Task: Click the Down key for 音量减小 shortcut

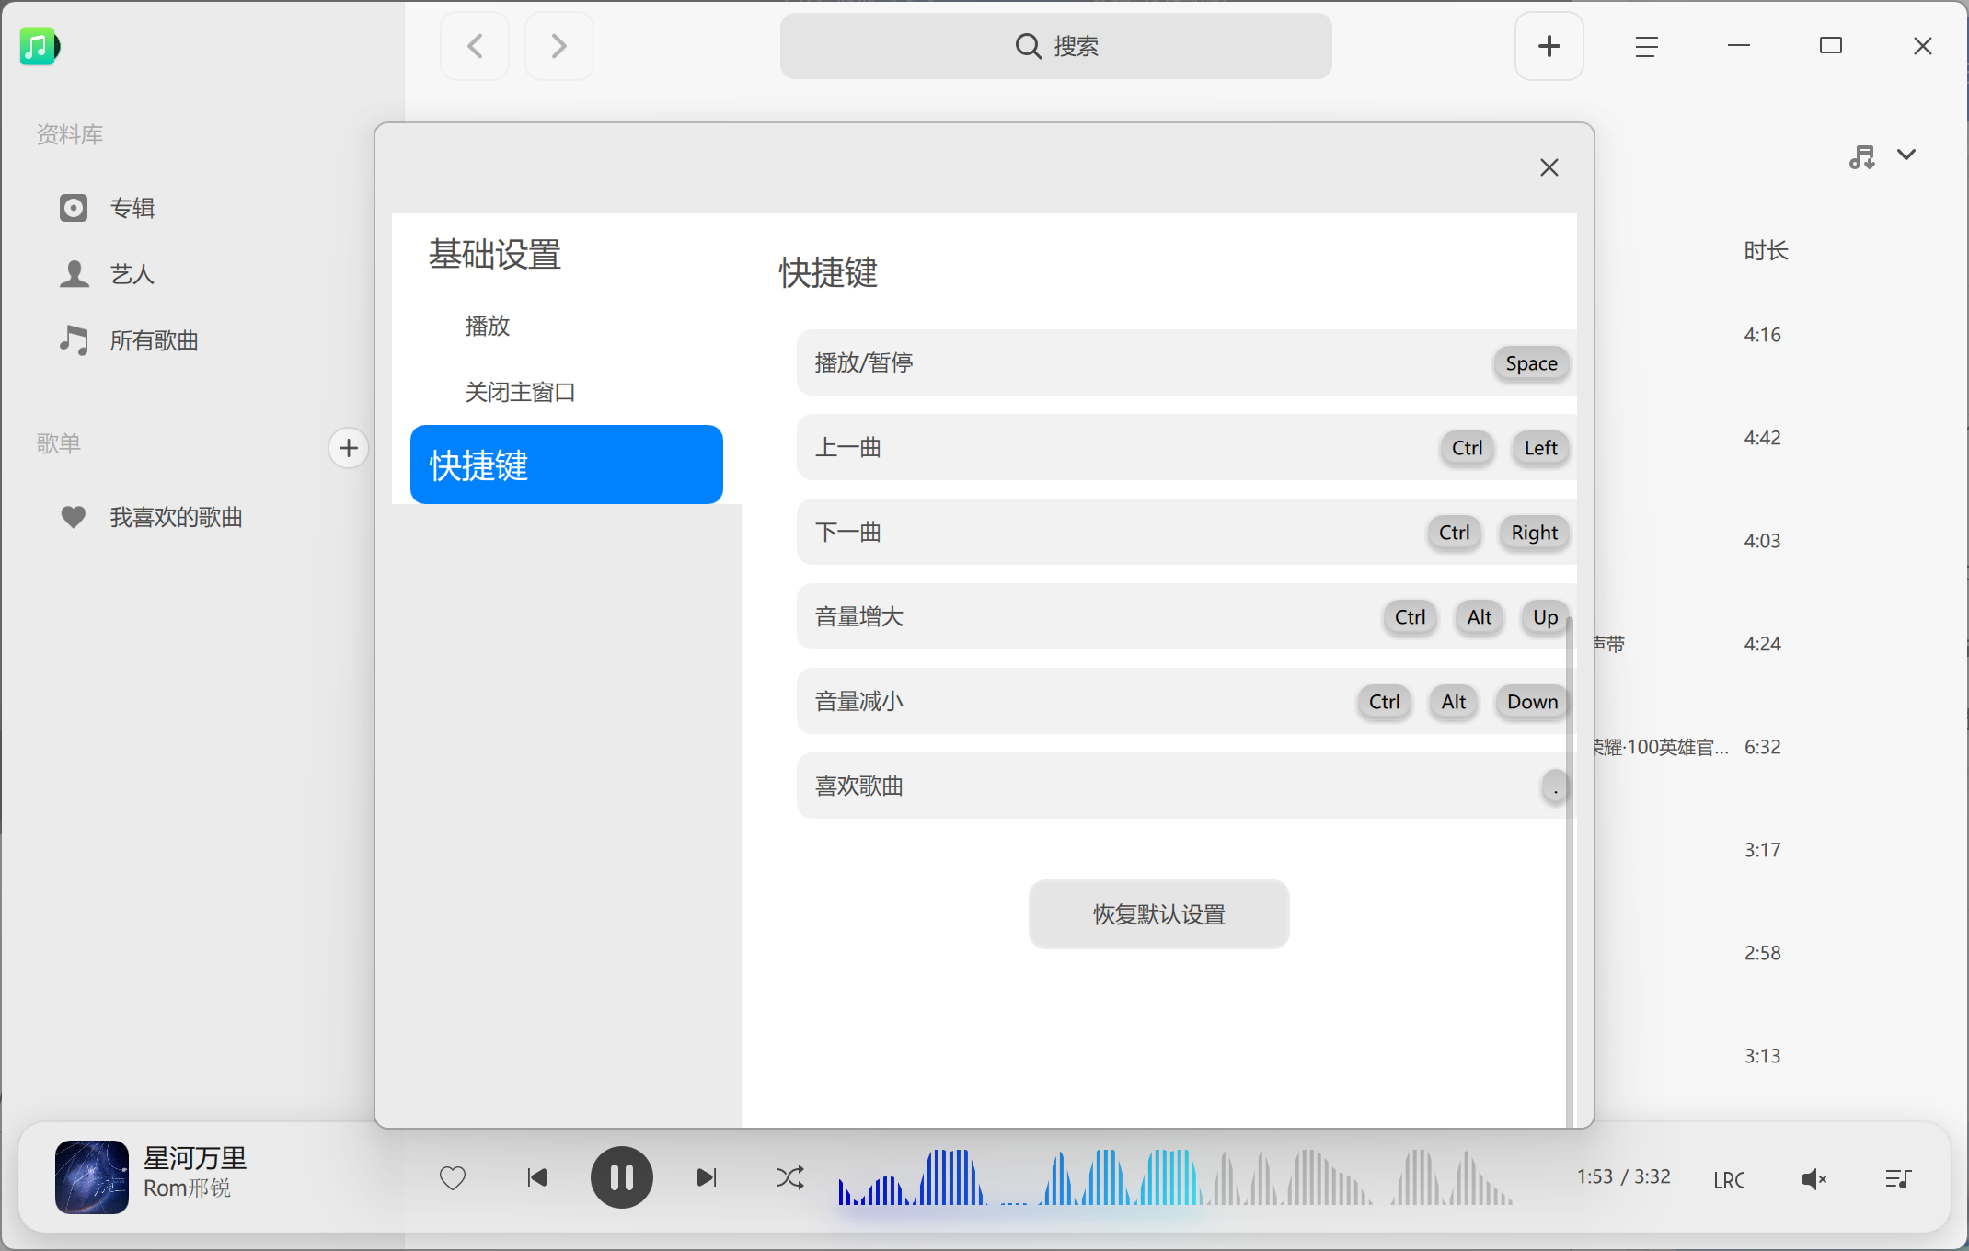Action: tap(1532, 702)
